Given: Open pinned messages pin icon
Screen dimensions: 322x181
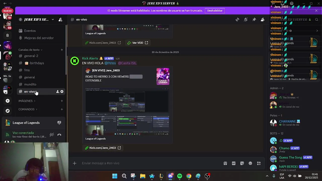Looking at the screenshot, I should pos(254,20).
